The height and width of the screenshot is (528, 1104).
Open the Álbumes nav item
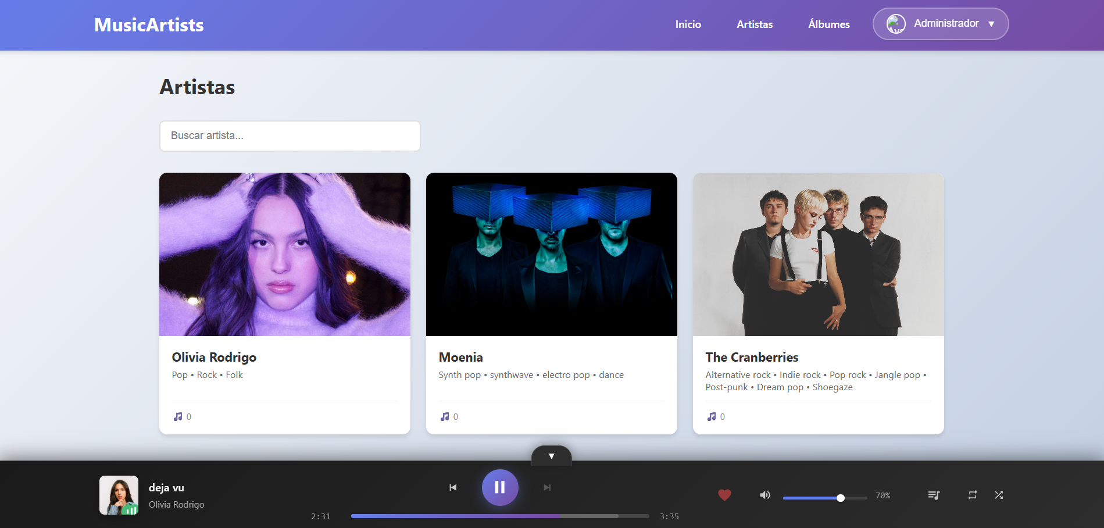[x=829, y=24]
